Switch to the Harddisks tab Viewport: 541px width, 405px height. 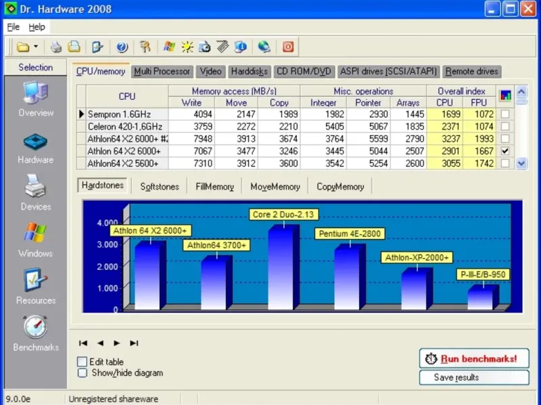click(x=250, y=72)
